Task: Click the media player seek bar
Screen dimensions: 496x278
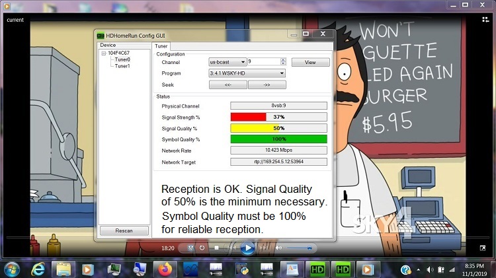Action: click(x=248, y=237)
